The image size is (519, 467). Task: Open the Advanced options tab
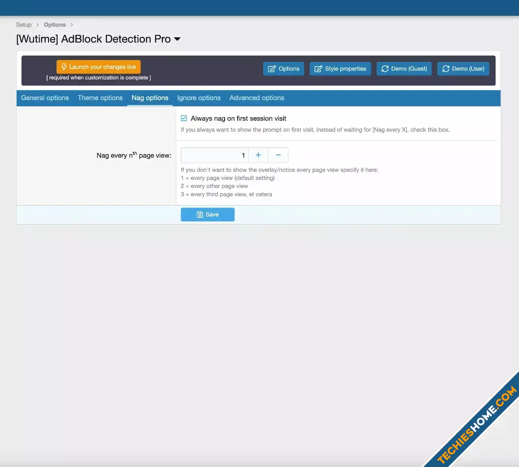257,98
